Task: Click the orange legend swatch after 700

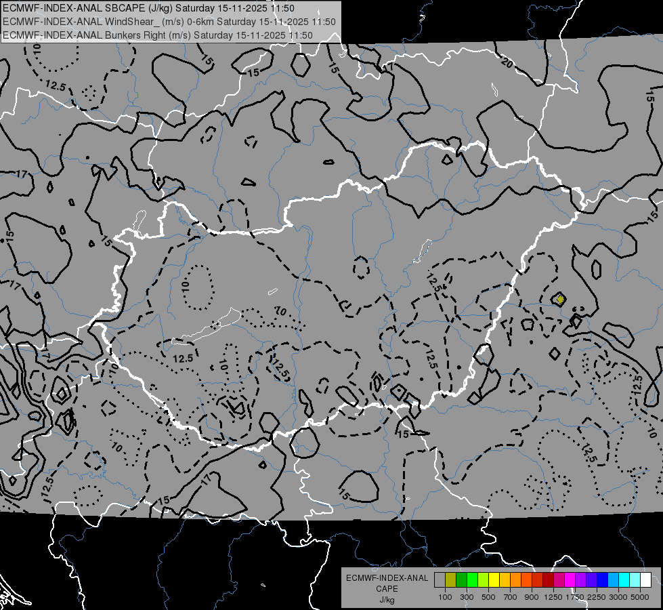Action: 515,579
